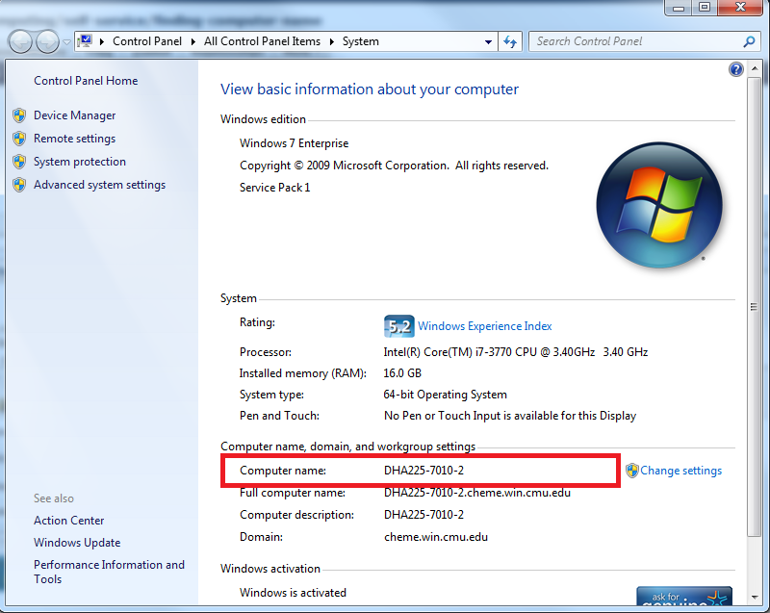Screen dimensions: 770x613
Task: Click Change settings link
Action: [680, 471]
